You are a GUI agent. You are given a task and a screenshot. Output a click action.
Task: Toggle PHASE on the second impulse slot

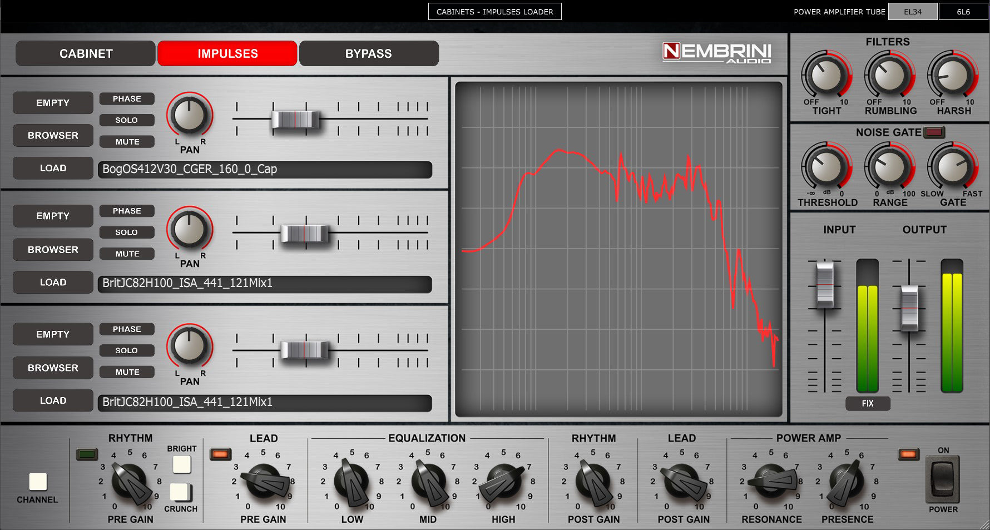click(x=127, y=211)
